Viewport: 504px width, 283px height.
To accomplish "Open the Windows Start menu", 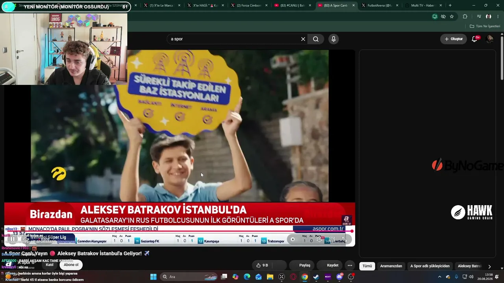I will coord(154,277).
